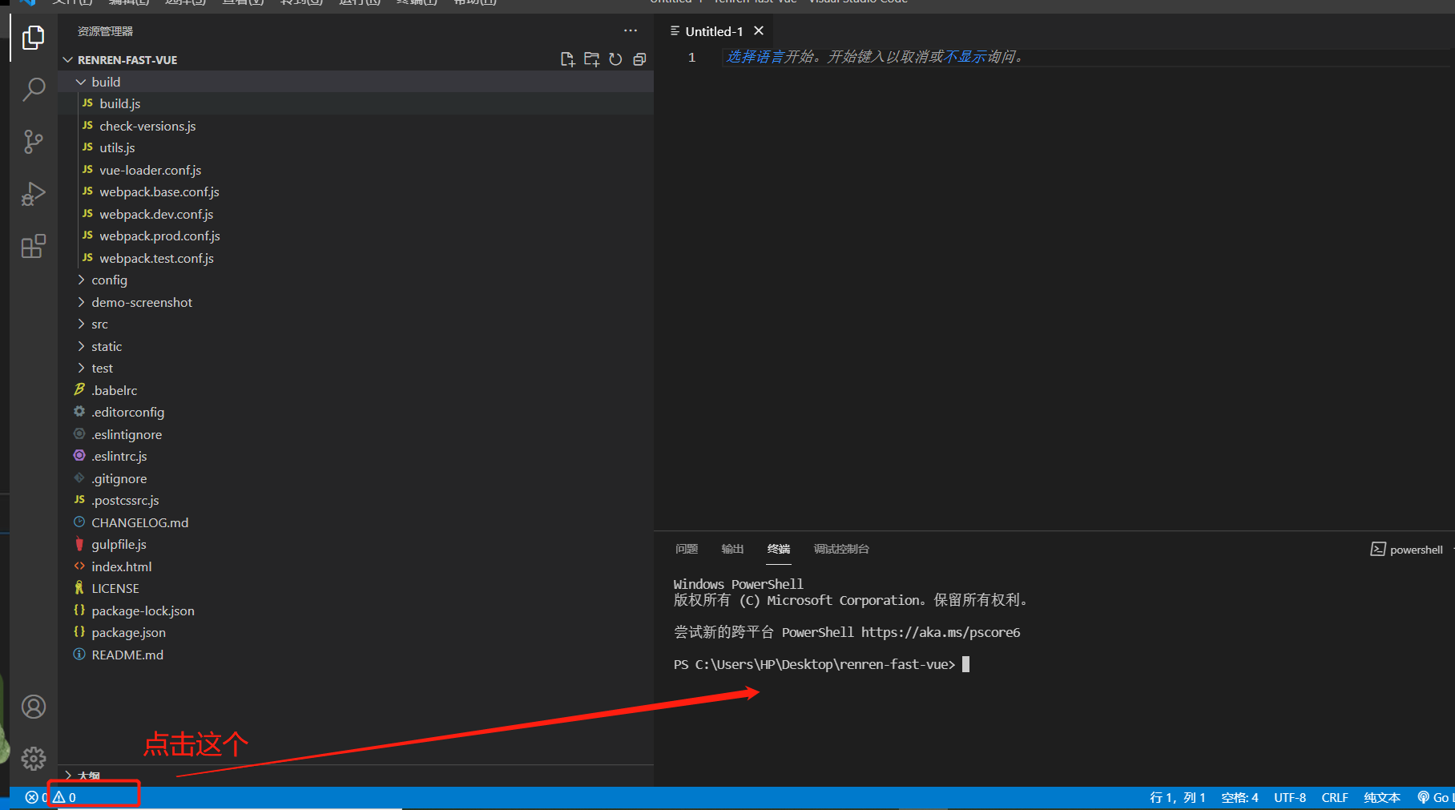Open check-versions.js file
This screenshot has height=810, width=1455.
pyautogui.click(x=356, y=126)
